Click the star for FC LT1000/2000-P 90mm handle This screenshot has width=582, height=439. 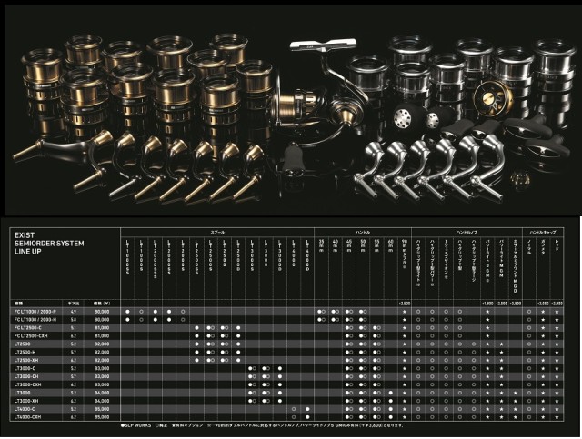coord(403,311)
